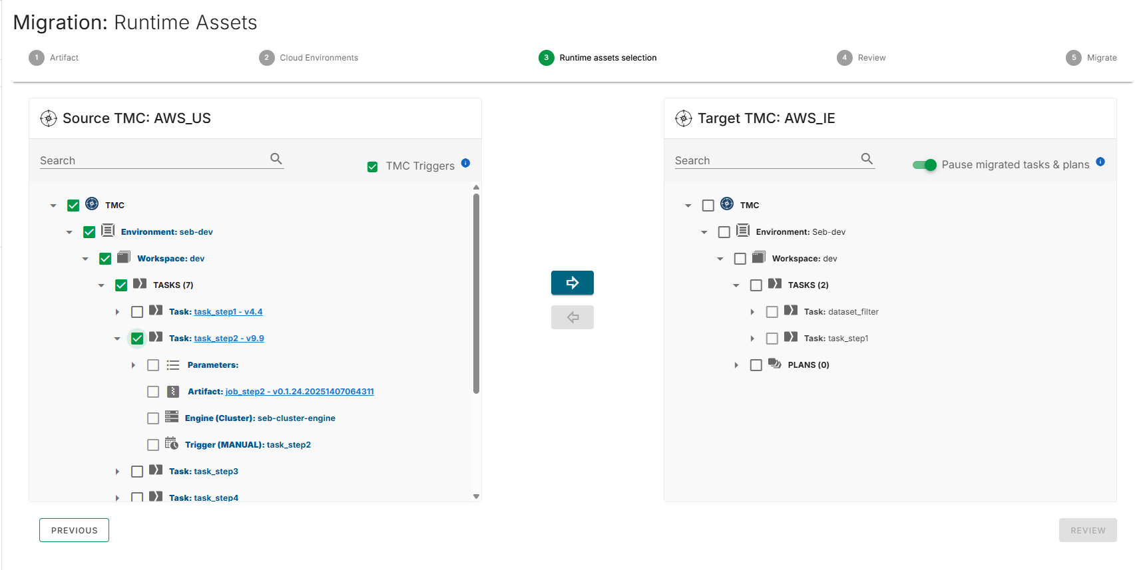Select step 3 Runtime assets selection

pos(598,58)
